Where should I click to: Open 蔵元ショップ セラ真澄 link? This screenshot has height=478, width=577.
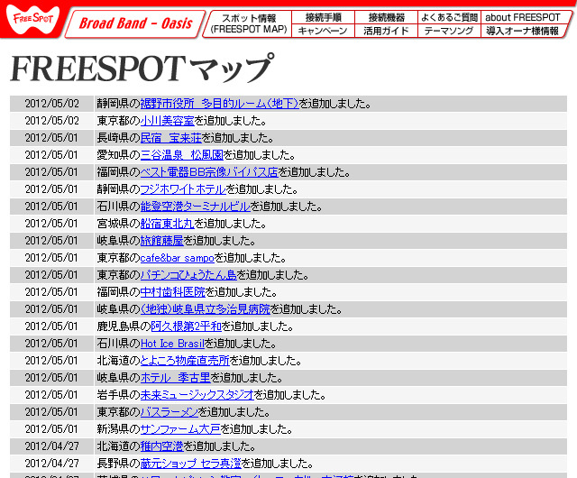point(190,464)
